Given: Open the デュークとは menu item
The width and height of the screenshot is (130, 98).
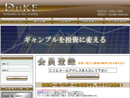Looking at the screenshot, I should [x=14, y=21].
